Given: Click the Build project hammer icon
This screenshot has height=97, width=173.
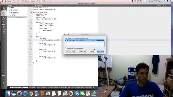Looking at the screenshot, I should coord(4,86).
